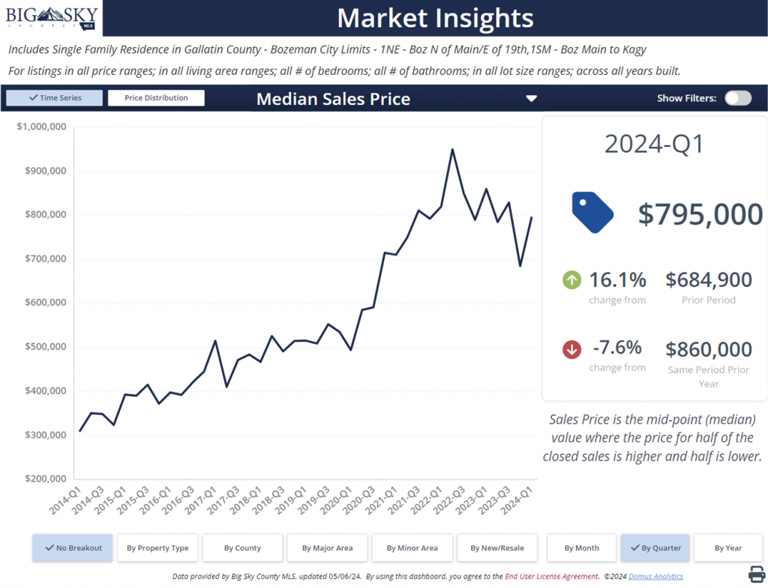Break out data By New/Resale

click(x=496, y=548)
